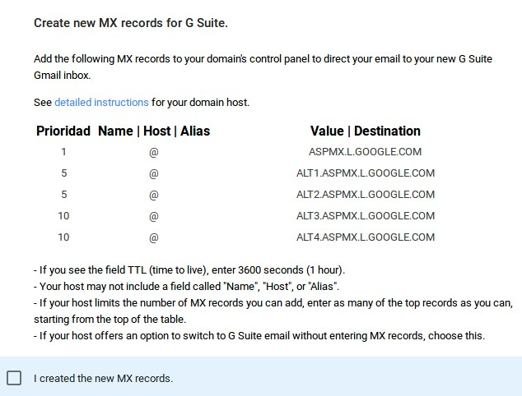The width and height of the screenshot is (522, 396).
Task: Click the @ host in the ALT1 row
Action: pos(154,173)
